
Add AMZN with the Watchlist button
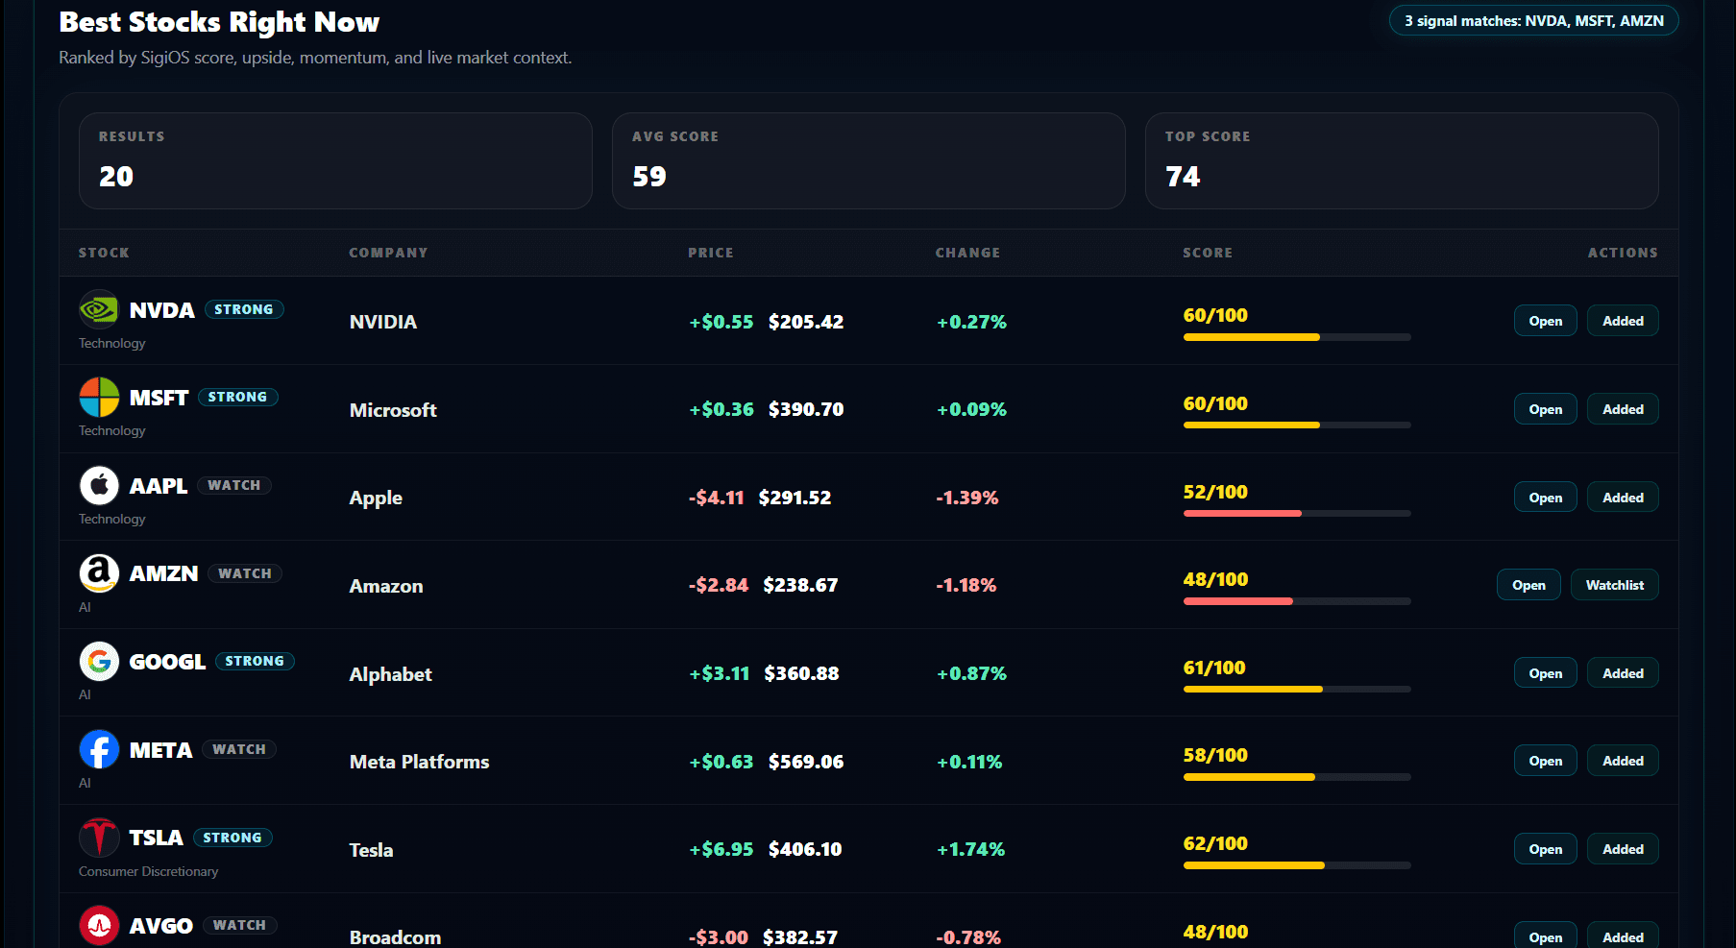click(1614, 585)
